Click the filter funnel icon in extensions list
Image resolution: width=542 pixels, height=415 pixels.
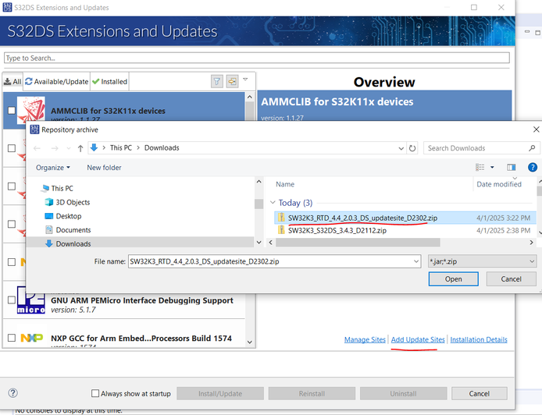[x=217, y=81]
